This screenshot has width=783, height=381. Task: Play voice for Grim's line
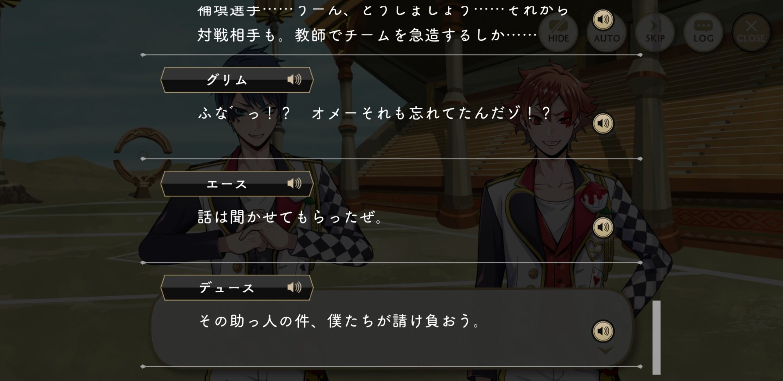pos(603,123)
